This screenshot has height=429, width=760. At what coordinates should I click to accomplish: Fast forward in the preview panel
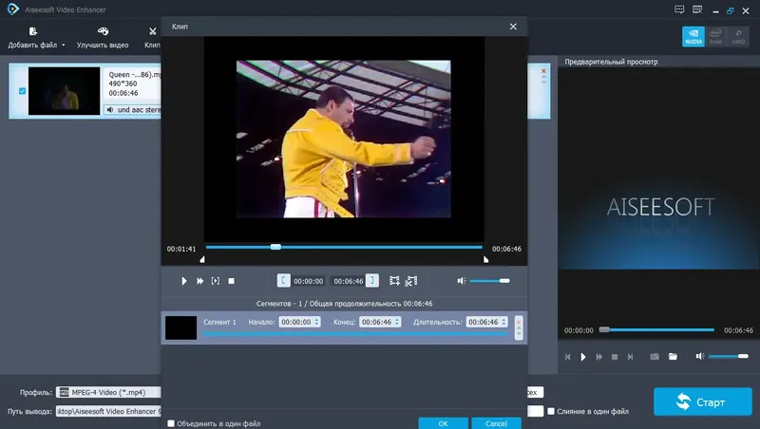point(599,357)
